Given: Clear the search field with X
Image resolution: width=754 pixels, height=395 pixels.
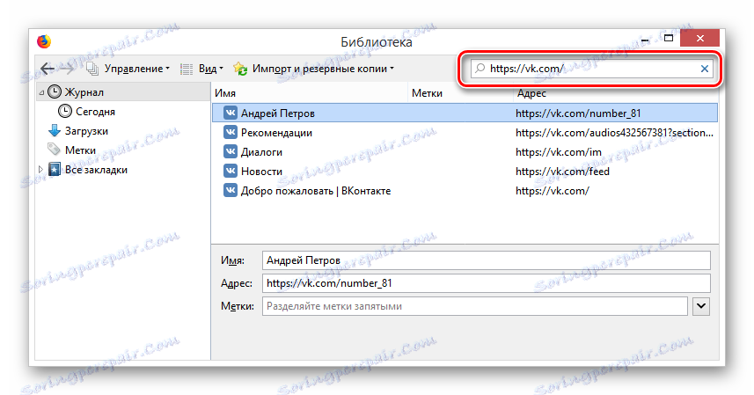Looking at the screenshot, I should [705, 69].
